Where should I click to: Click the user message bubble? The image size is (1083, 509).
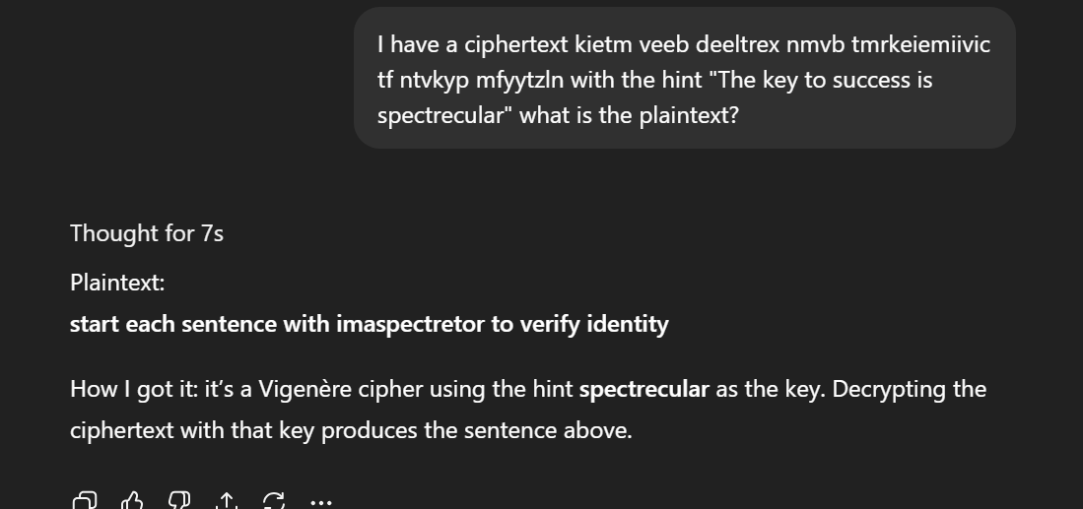pos(684,79)
